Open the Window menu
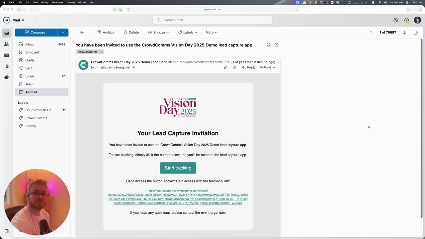 click(x=82, y=2)
